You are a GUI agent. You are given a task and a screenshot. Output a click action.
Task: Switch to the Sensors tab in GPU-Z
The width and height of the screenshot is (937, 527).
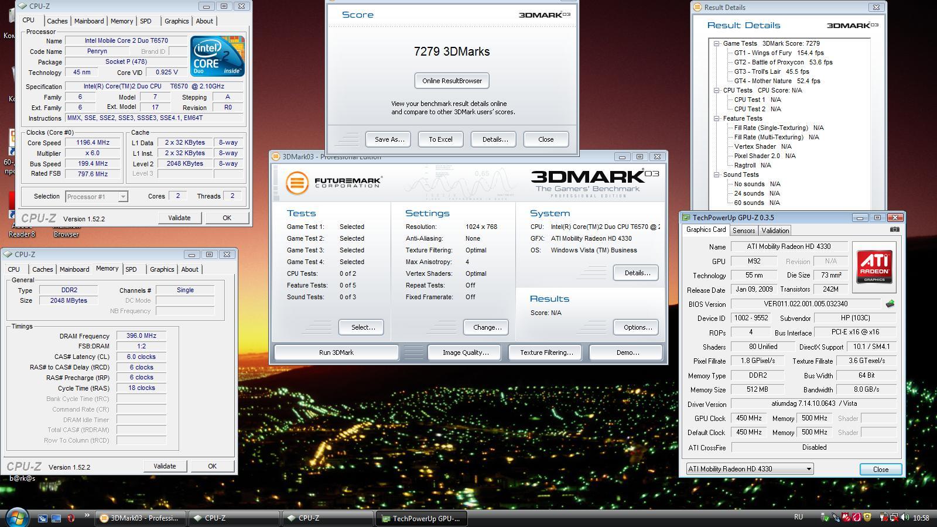(x=744, y=231)
